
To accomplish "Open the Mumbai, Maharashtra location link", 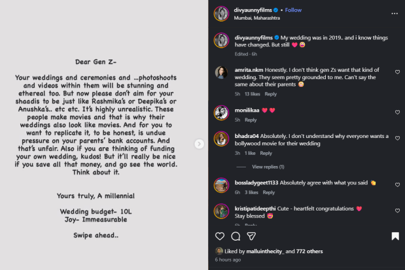I will tap(255, 18).
